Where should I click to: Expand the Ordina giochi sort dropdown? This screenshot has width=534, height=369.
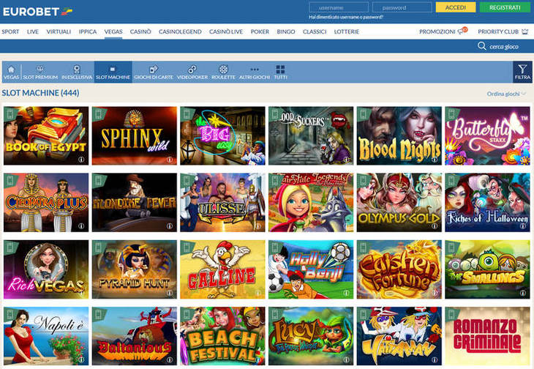(x=506, y=94)
